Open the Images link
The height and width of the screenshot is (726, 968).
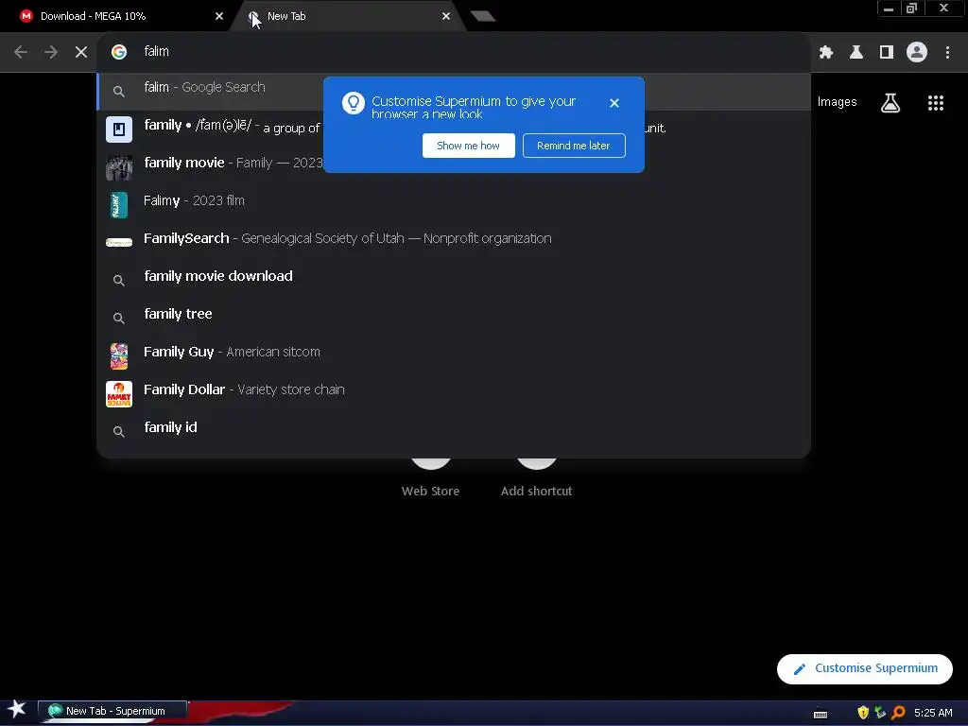coord(838,102)
